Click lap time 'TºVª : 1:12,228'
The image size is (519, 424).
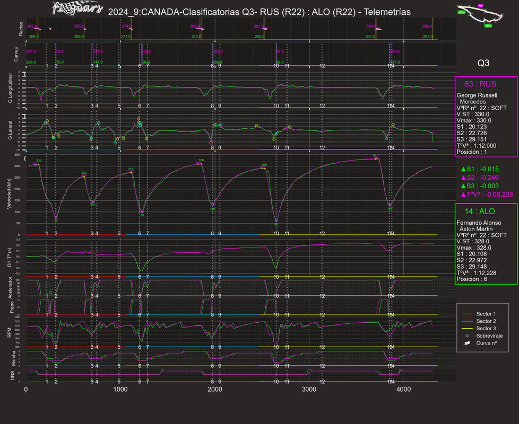(x=477, y=273)
